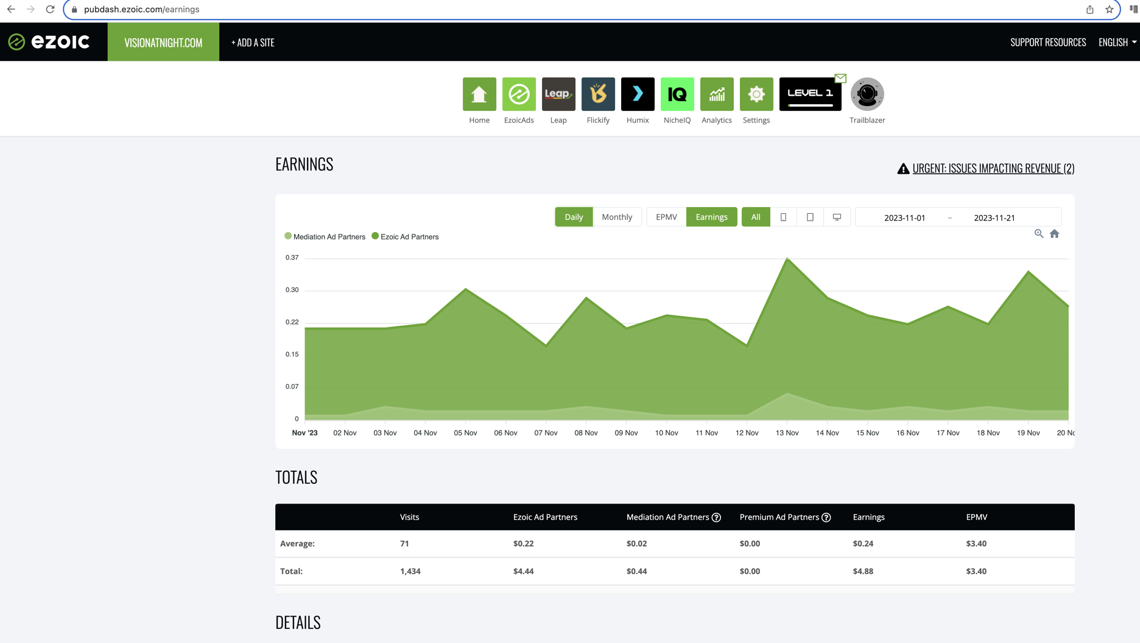Click total mediation value $0.44
This screenshot has width=1140, height=643.
click(636, 571)
